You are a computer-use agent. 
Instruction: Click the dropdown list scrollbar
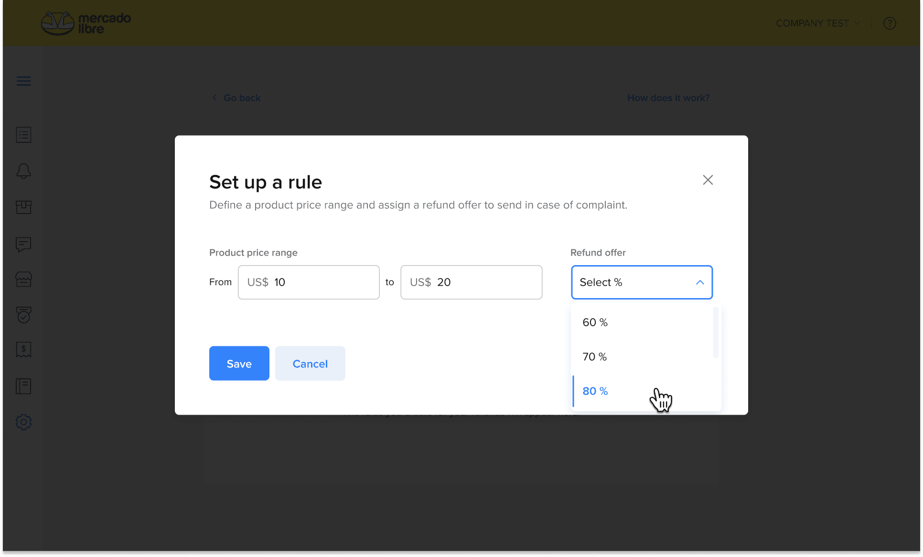pos(715,333)
